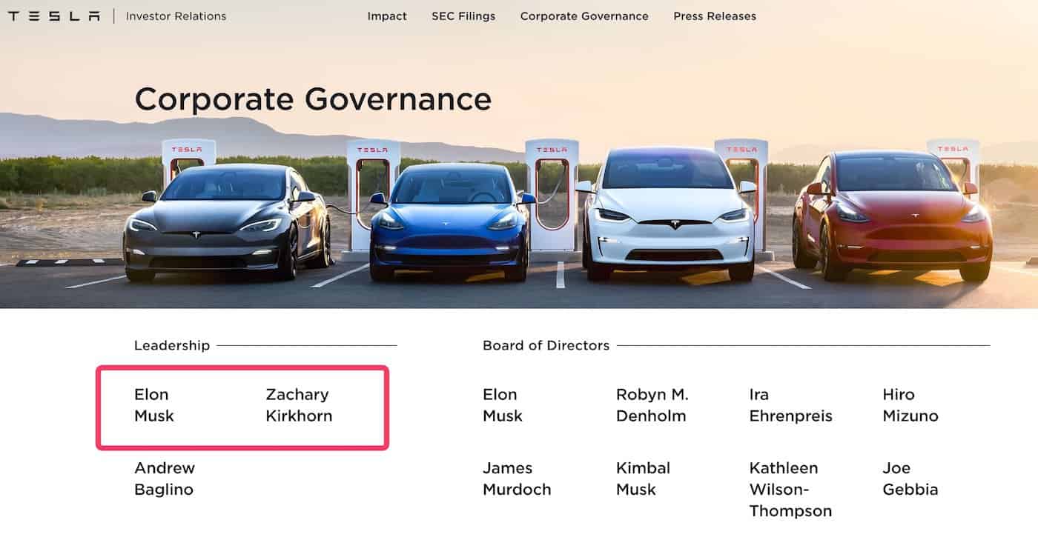The image size is (1038, 537).
Task: Open the Press Releases nav item
Action: pyautogui.click(x=715, y=16)
